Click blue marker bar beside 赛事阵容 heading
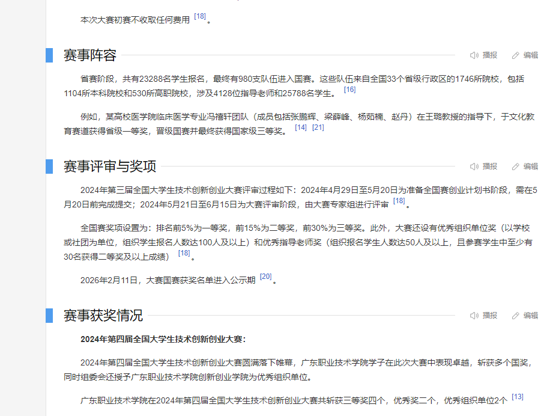The image size is (553, 416). [49, 55]
